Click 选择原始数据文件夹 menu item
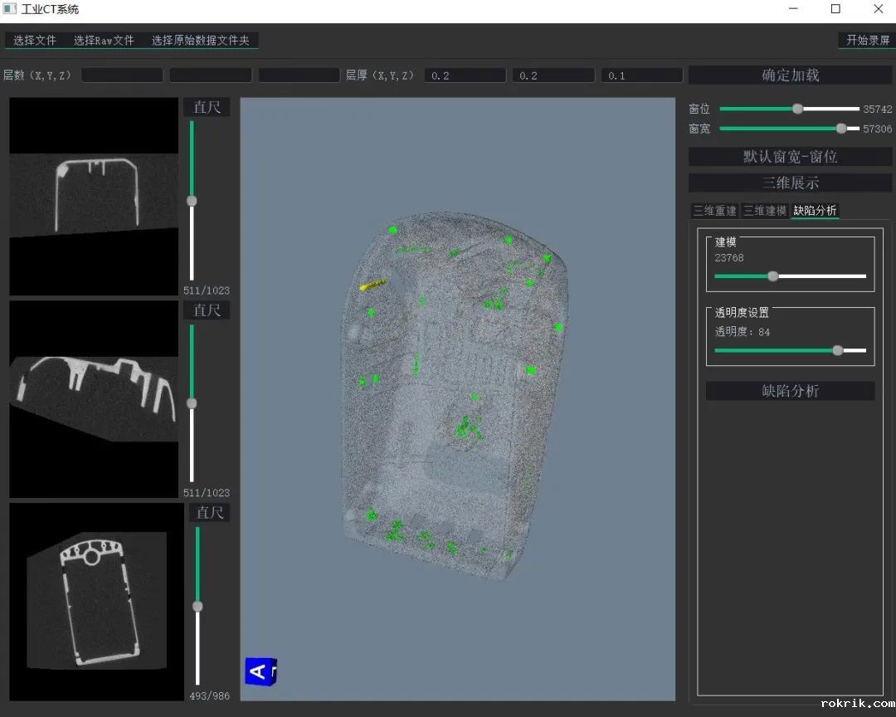896x717 pixels. pyautogui.click(x=200, y=40)
